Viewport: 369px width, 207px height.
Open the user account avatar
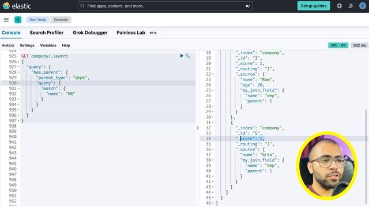point(363,6)
